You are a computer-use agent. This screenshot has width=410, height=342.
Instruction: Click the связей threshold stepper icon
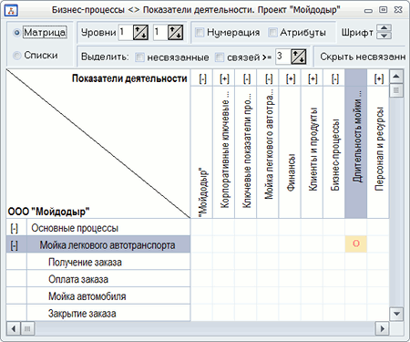(x=298, y=57)
